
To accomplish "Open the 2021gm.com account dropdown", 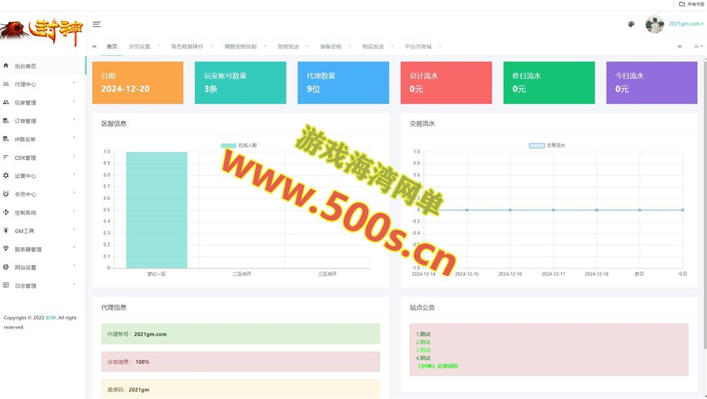I will pyautogui.click(x=686, y=24).
